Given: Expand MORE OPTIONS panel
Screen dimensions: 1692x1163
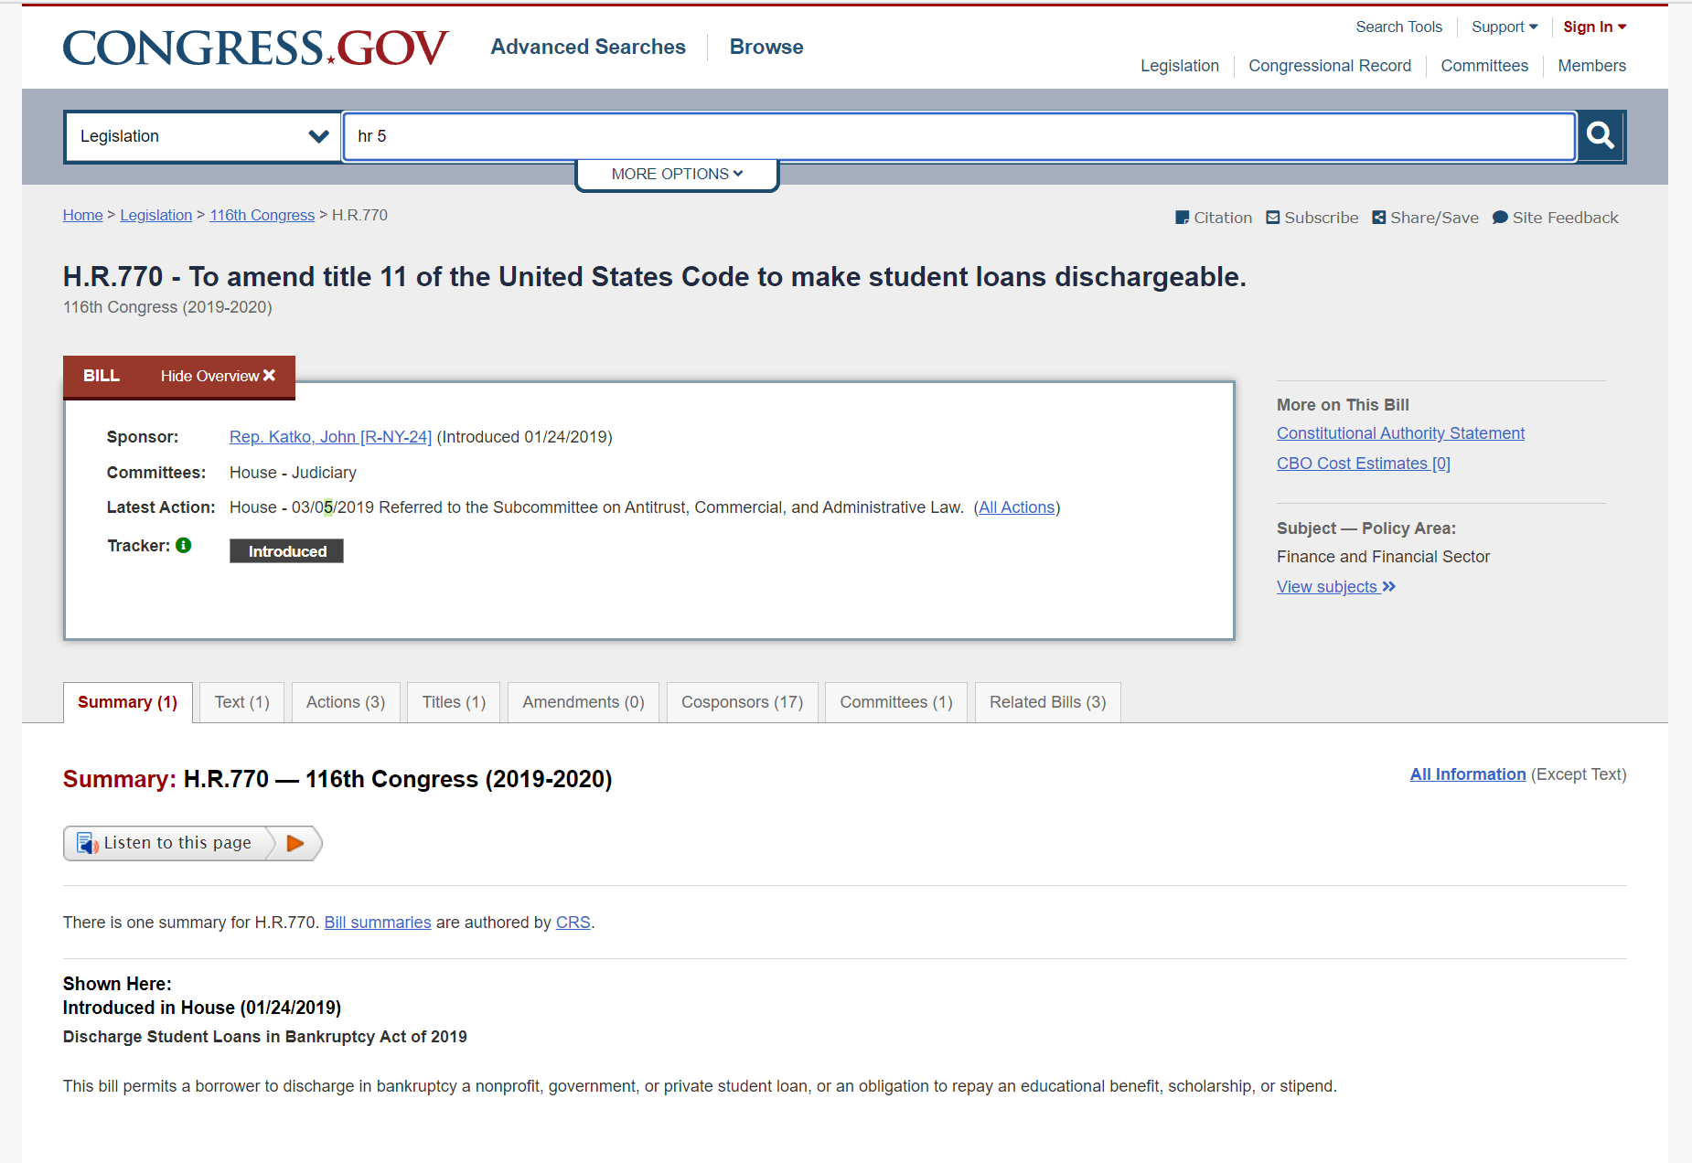Looking at the screenshot, I should [x=677, y=174].
